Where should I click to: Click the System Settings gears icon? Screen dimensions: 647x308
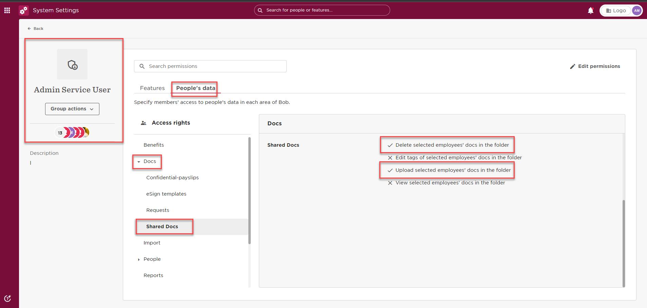pos(23,11)
